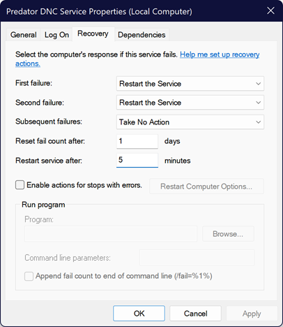Confirm with the OK button
Image resolution: width=283 pixels, height=327 pixels.
pos(139,314)
